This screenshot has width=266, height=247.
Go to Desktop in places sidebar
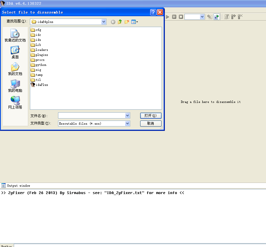pos(15,52)
